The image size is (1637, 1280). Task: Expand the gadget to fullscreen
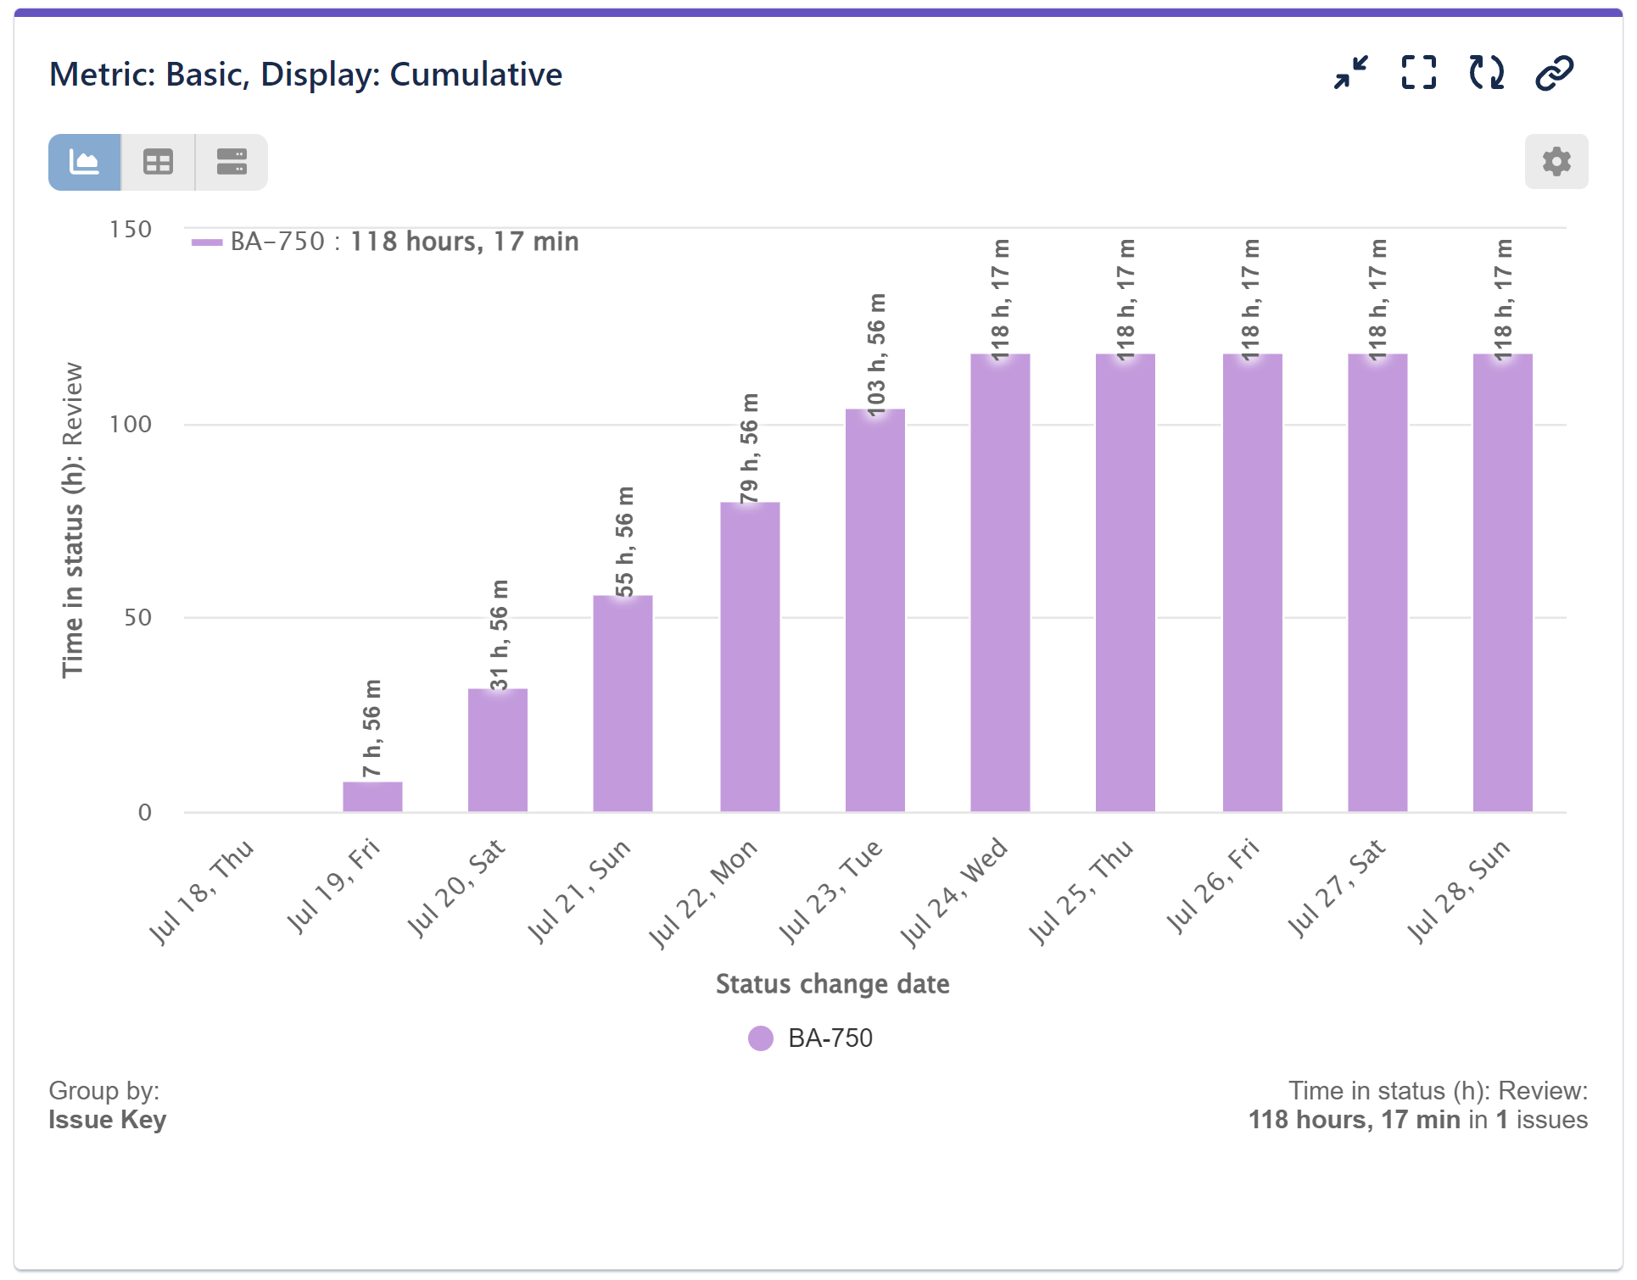(x=1418, y=74)
